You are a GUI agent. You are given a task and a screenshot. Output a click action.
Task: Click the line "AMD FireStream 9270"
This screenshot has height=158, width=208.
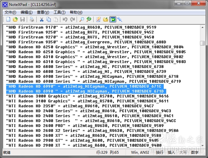click(80, 37)
